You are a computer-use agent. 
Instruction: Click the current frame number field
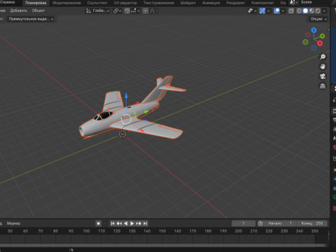[244, 223]
